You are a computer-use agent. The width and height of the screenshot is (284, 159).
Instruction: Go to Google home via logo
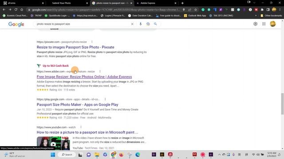coord(16,24)
